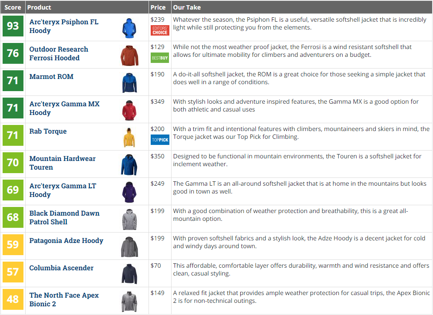This screenshot has height=315, width=433.
Task: Click the $349 price
Action: pos(157,102)
